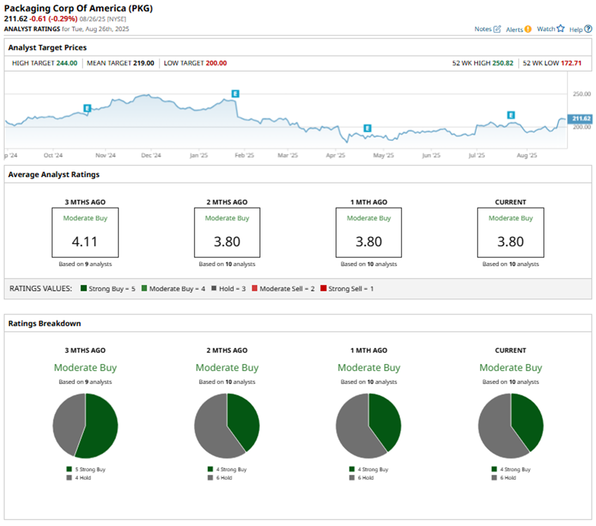Viewport: 596px width, 526px height.
Task: Click the CURRENT 3.80 rating box
Action: [510, 232]
